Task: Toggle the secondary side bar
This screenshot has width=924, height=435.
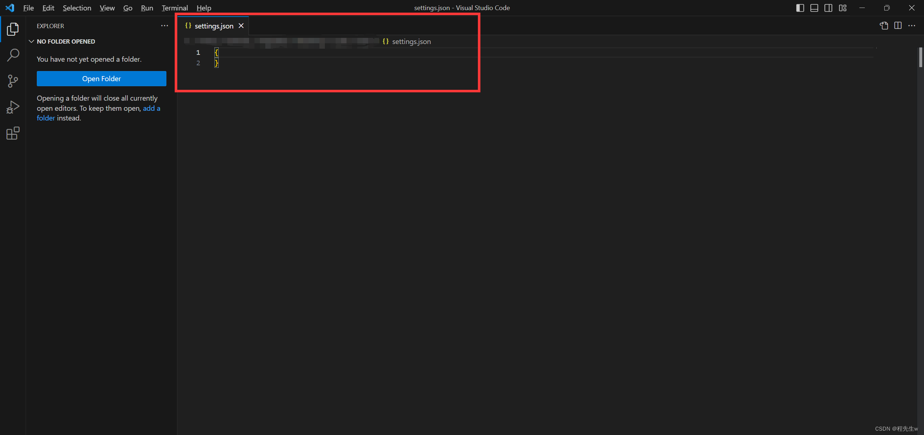Action: [828, 8]
